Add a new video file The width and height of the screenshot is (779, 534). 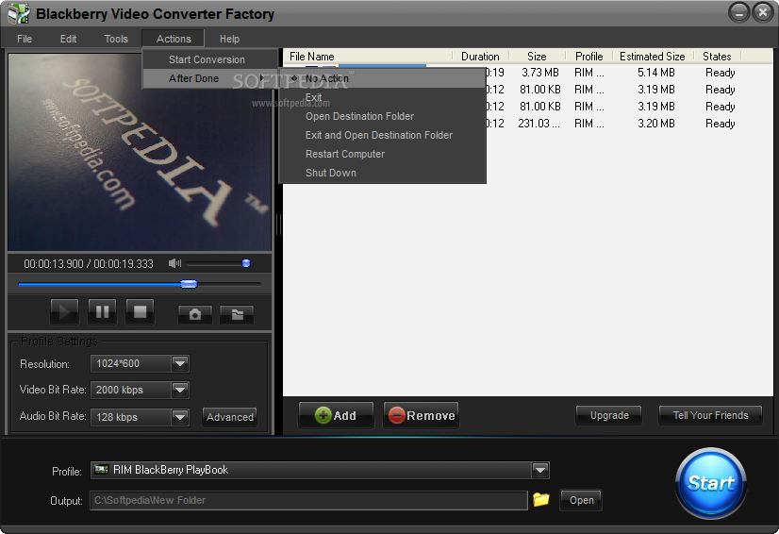point(336,415)
